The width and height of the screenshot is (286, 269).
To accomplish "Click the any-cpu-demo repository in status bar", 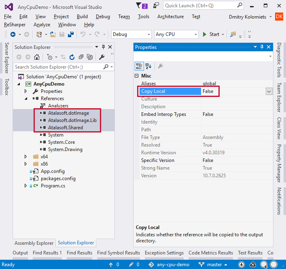I will (x=169, y=265).
